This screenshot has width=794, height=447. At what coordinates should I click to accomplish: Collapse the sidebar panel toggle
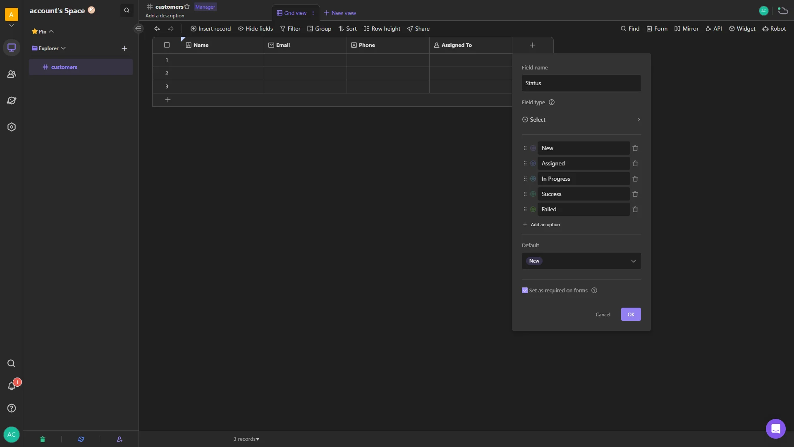click(x=139, y=29)
